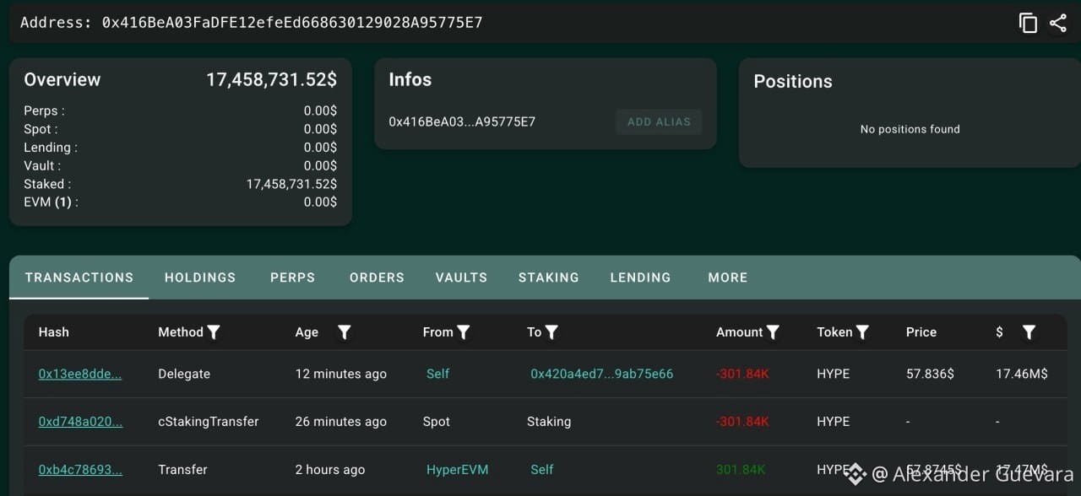
Task: Click Self in the Transfer row's To column
Action: click(542, 470)
